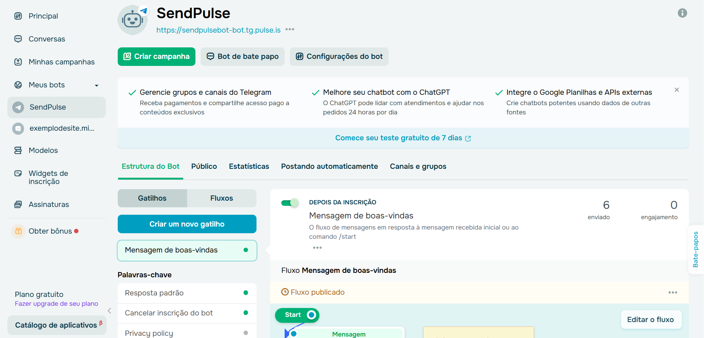
Task: Open Fluxo publicado more options menu
Action: coord(673,292)
